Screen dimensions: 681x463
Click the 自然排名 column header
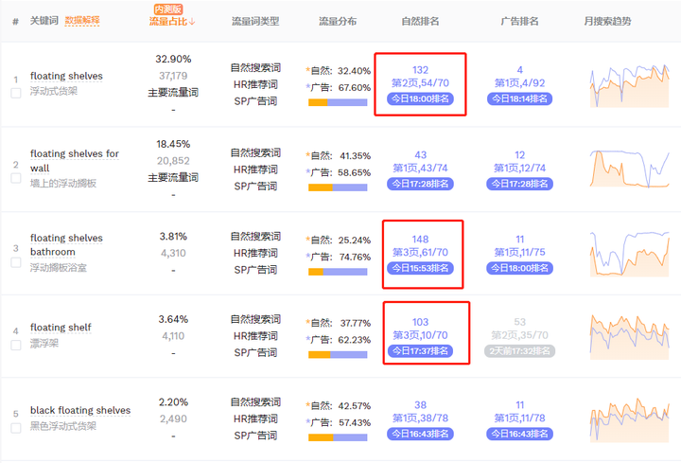coord(421,21)
